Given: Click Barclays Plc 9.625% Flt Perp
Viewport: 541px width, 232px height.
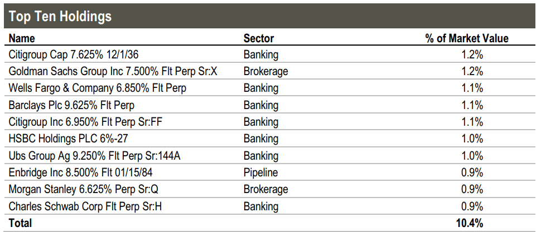Looking at the screenshot, I should [x=71, y=105].
